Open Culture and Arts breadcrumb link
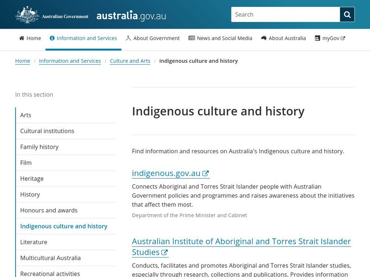Screen dimensions: 370x277 (x=130, y=61)
